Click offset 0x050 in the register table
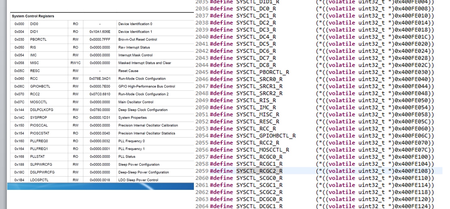The height and width of the screenshot is (209, 450). click(x=19, y=47)
